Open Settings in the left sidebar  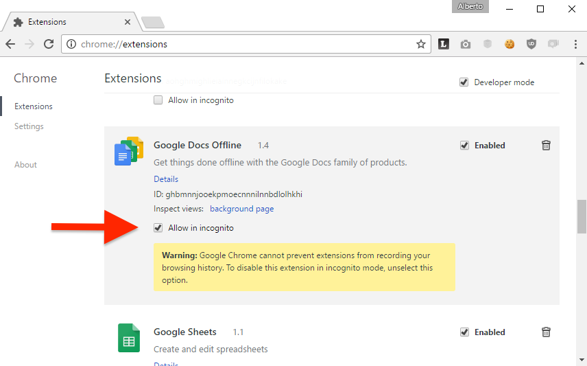coord(29,126)
